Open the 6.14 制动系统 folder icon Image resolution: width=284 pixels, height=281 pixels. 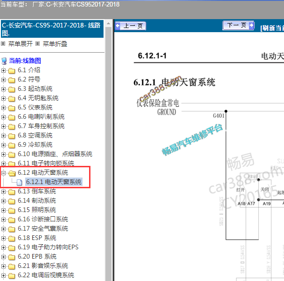(x=12, y=201)
